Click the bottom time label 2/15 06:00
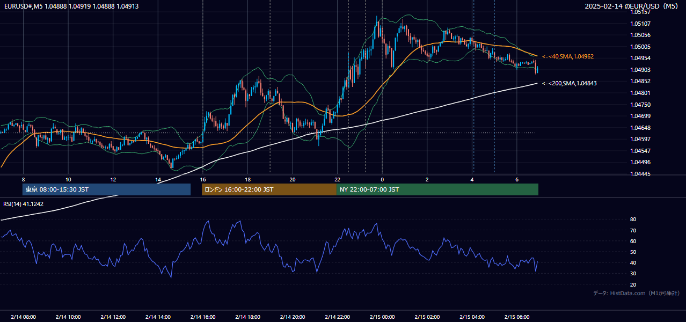The height and width of the screenshot is (322, 686). click(517, 317)
